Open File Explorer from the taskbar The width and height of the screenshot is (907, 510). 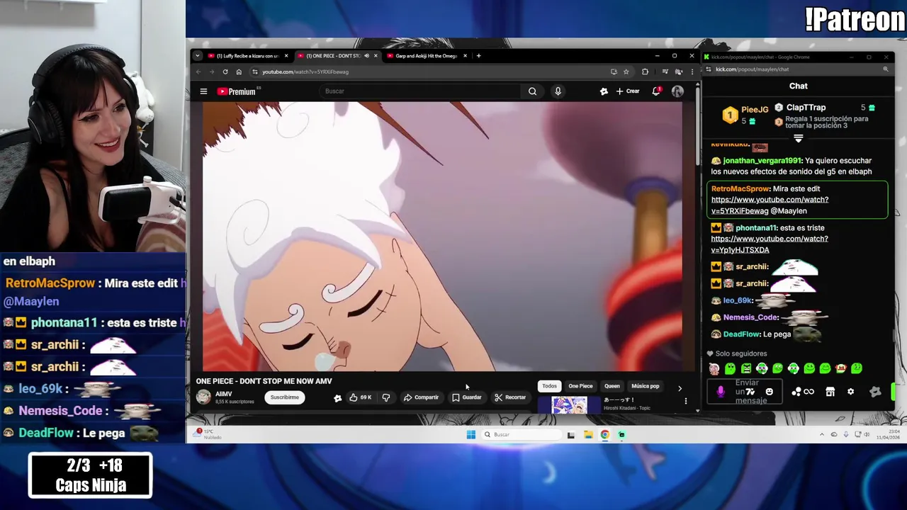point(588,435)
